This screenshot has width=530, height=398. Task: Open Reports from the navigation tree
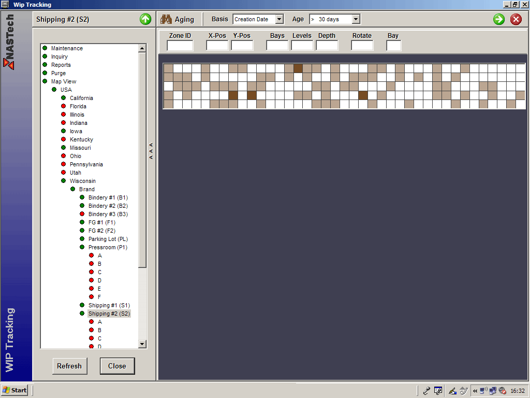pos(61,65)
